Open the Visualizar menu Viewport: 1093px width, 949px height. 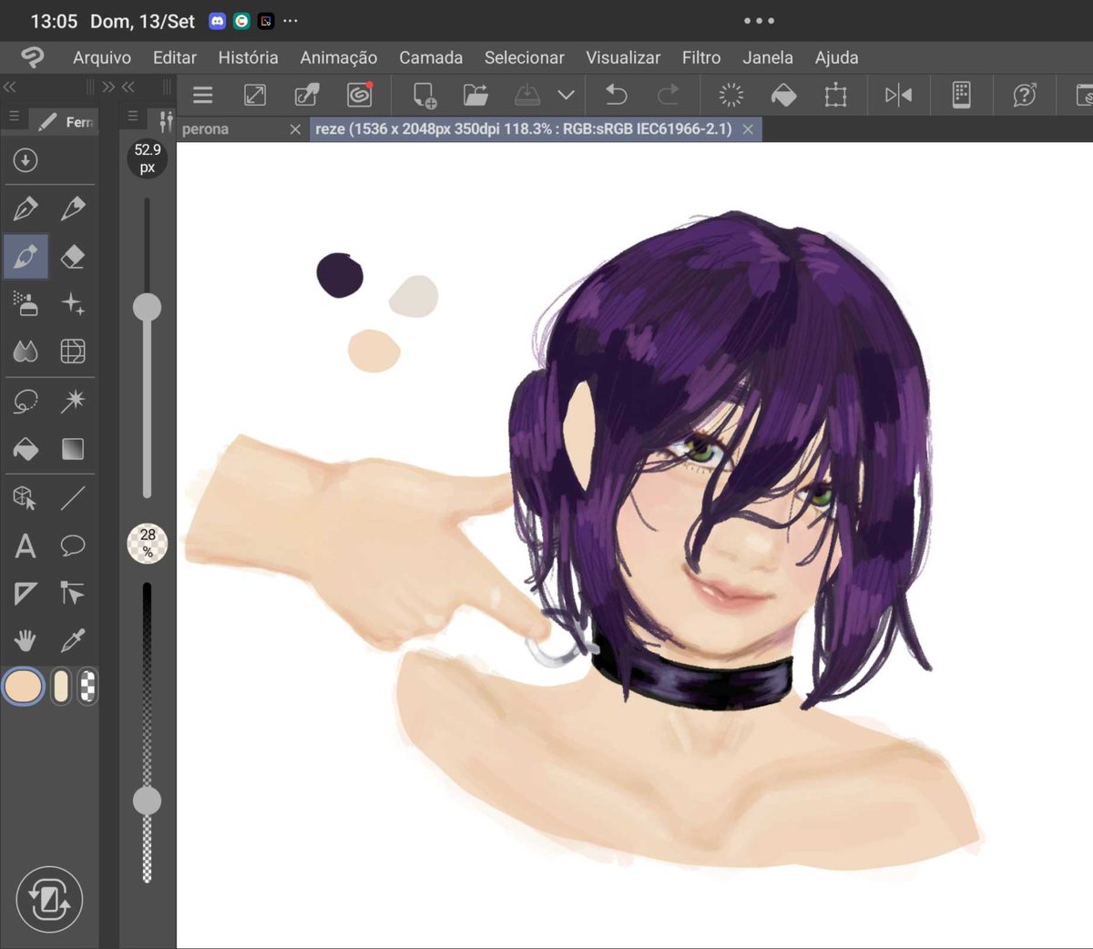point(623,57)
